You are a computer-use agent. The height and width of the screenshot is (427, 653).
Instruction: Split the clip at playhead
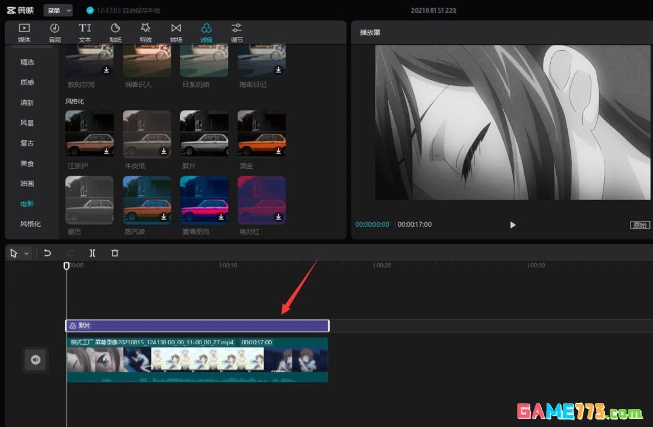tap(93, 253)
